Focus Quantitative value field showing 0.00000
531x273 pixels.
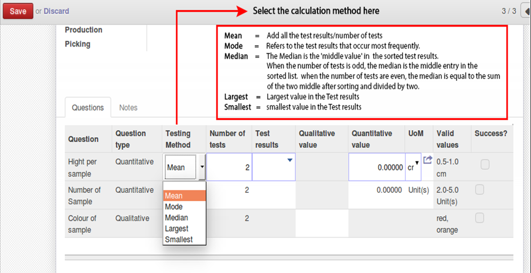coord(377,167)
